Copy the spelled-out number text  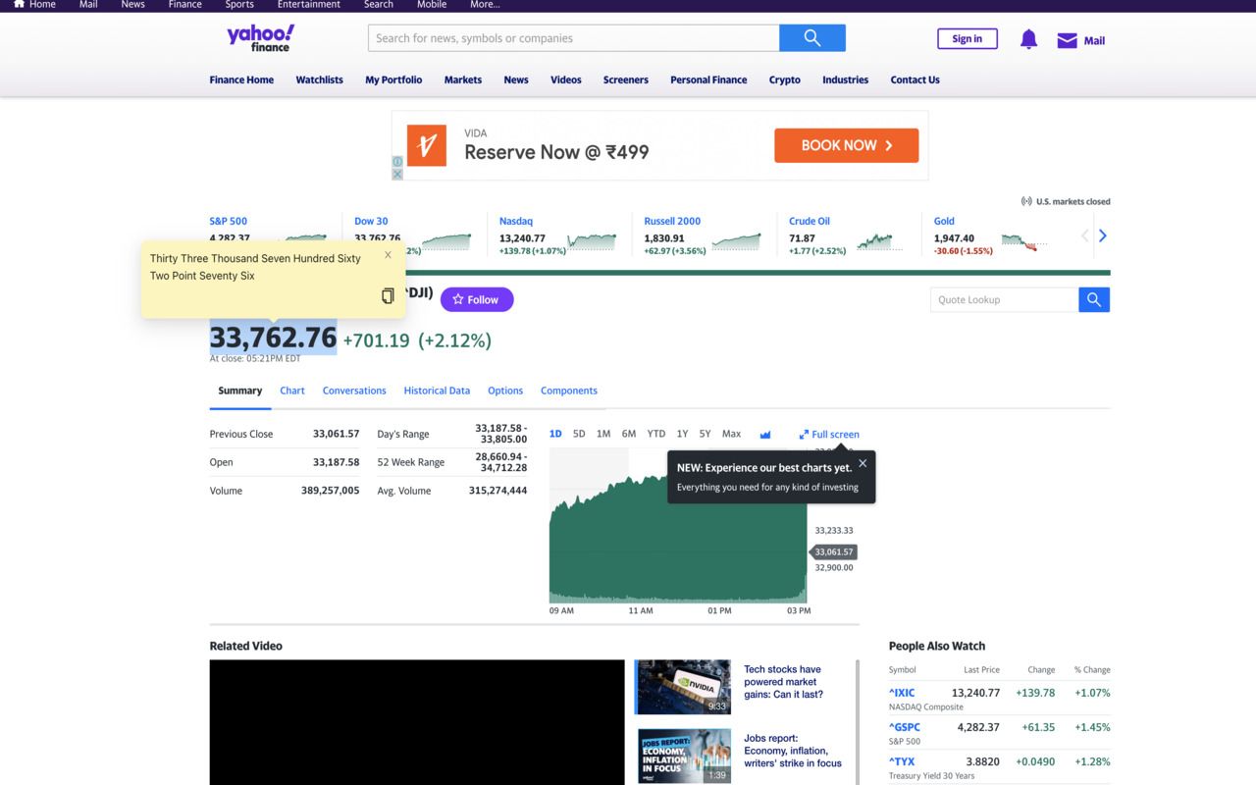pyautogui.click(x=388, y=295)
